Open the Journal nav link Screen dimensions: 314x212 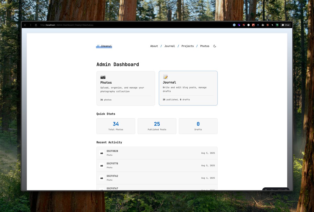(x=170, y=46)
